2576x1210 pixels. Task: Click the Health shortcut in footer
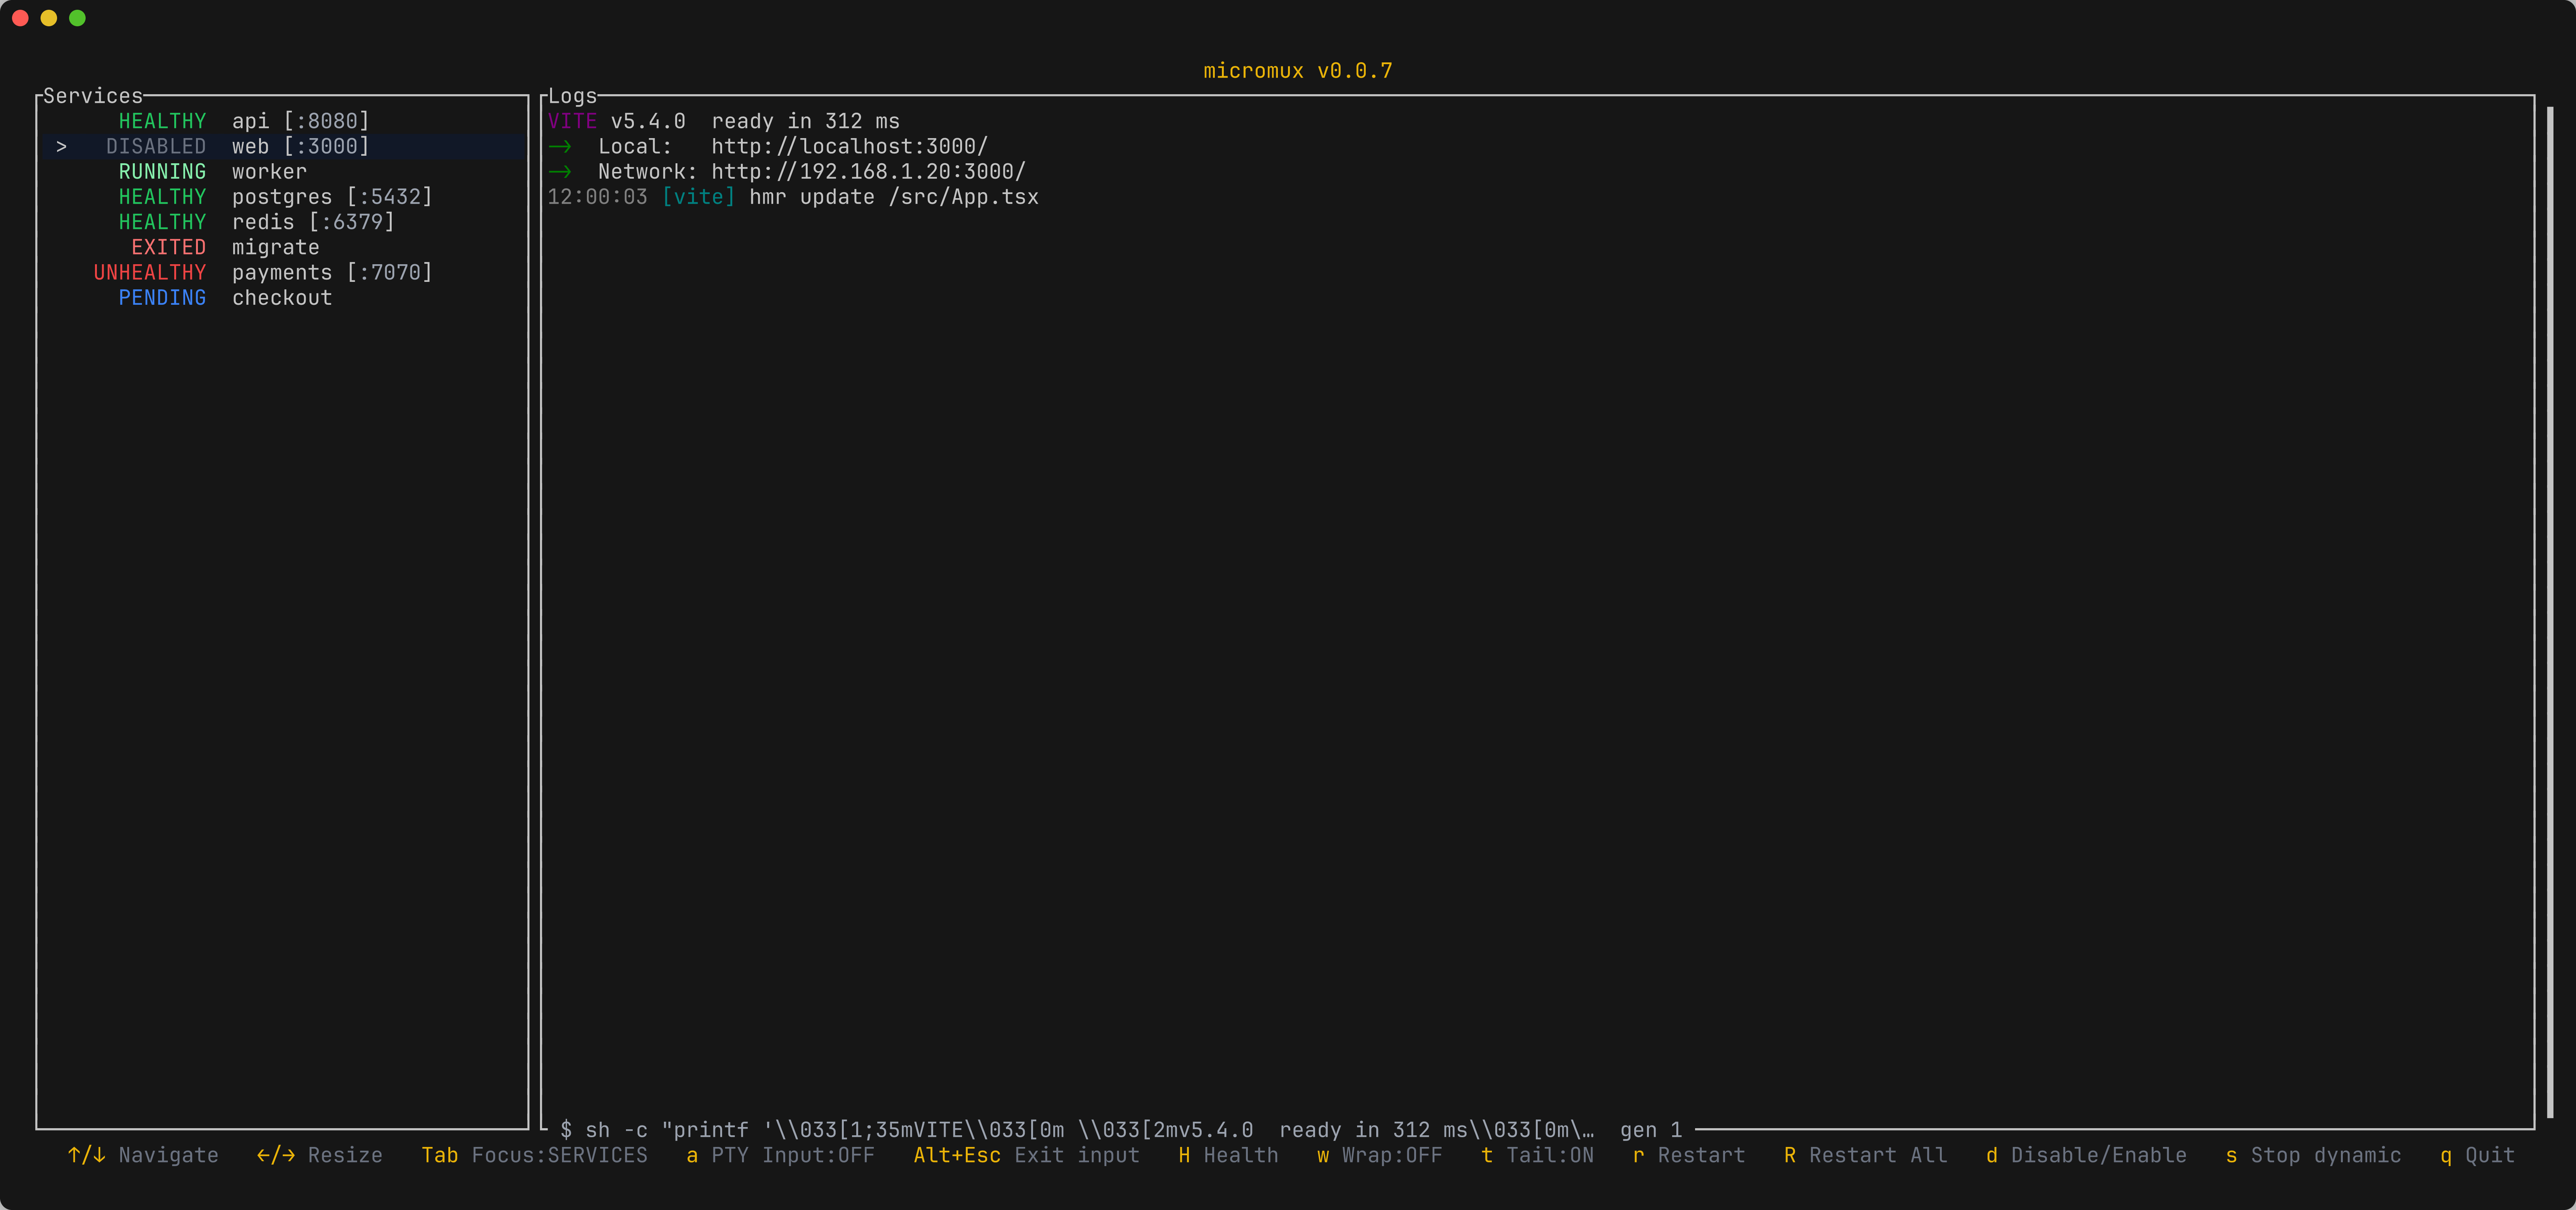click(1228, 1155)
